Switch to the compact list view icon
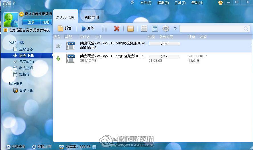The width and height of the screenshot is (253, 150). click(x=155, y=28)
